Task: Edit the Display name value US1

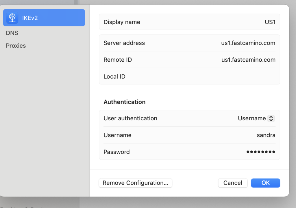Action: coord(270,22)
